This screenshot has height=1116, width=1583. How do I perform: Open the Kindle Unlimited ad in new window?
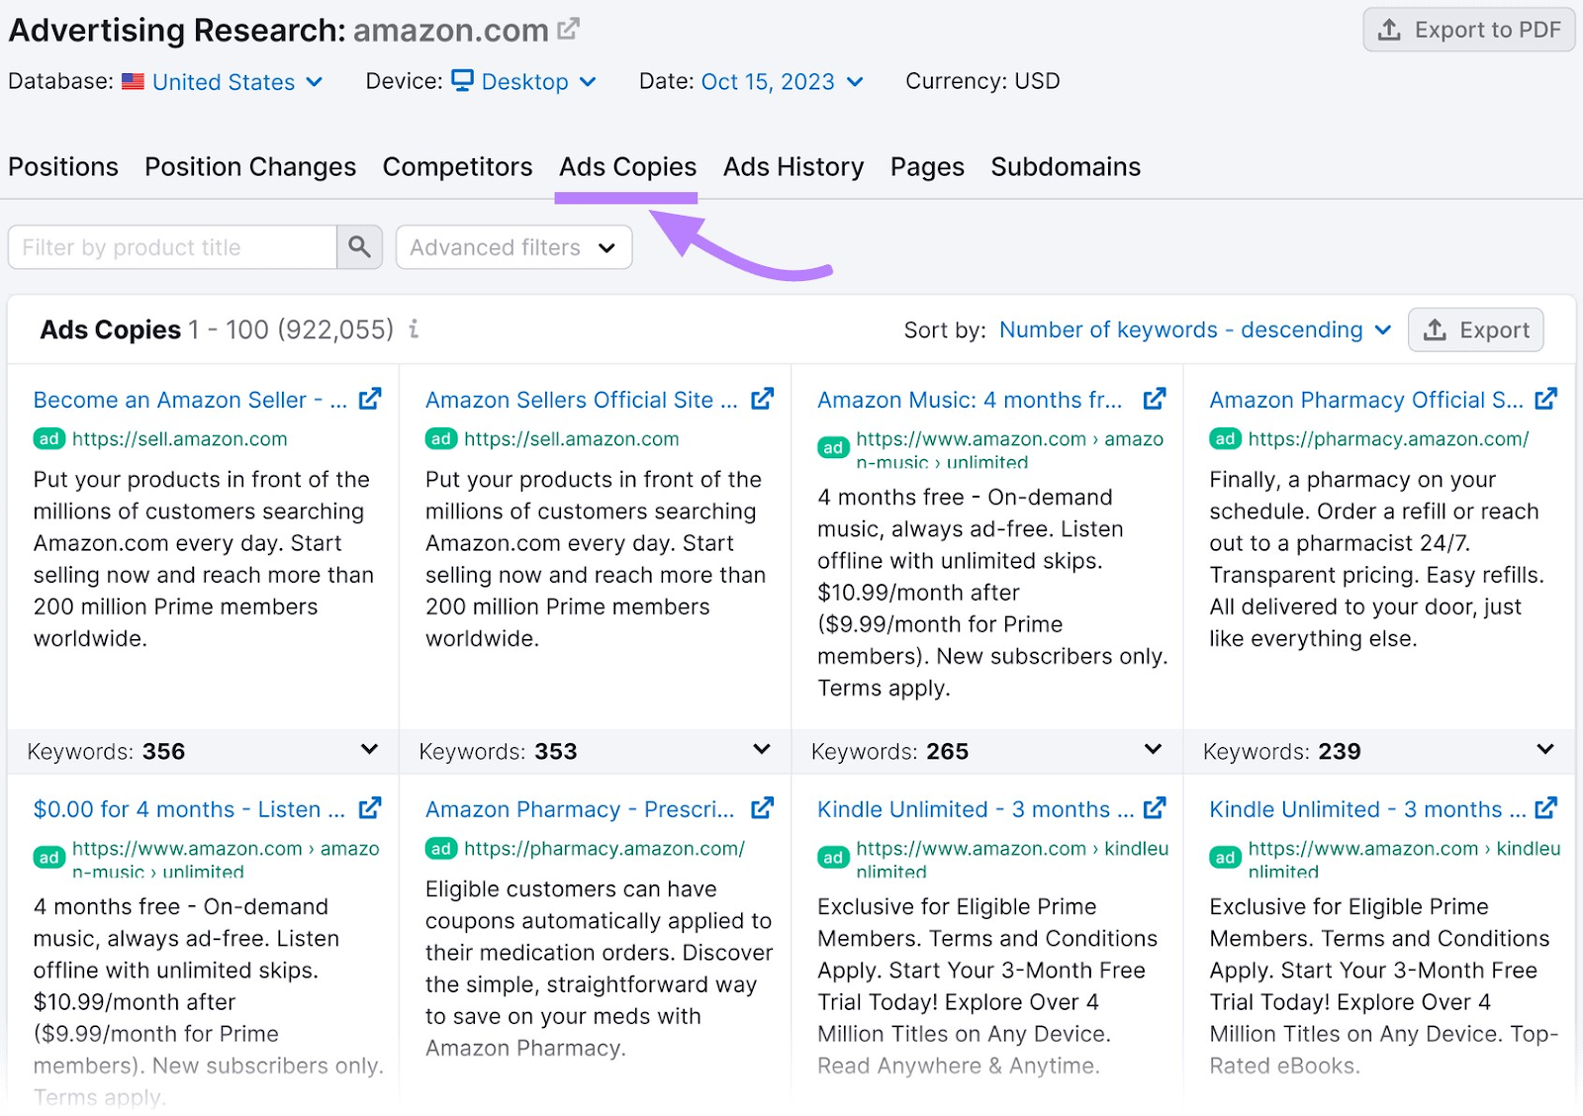pyautogui.click(x=1155, y=808)
